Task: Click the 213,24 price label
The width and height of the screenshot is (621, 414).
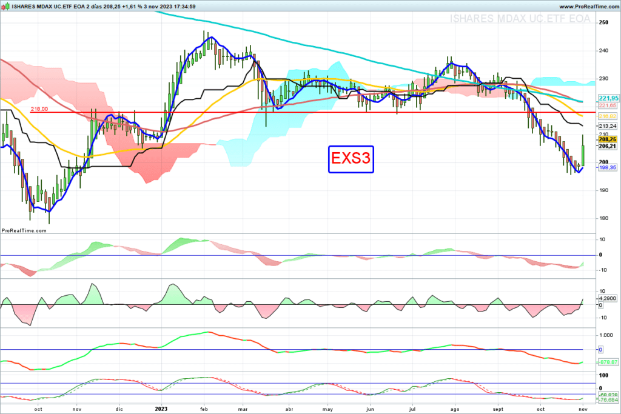Action: (x=608, y=126)
